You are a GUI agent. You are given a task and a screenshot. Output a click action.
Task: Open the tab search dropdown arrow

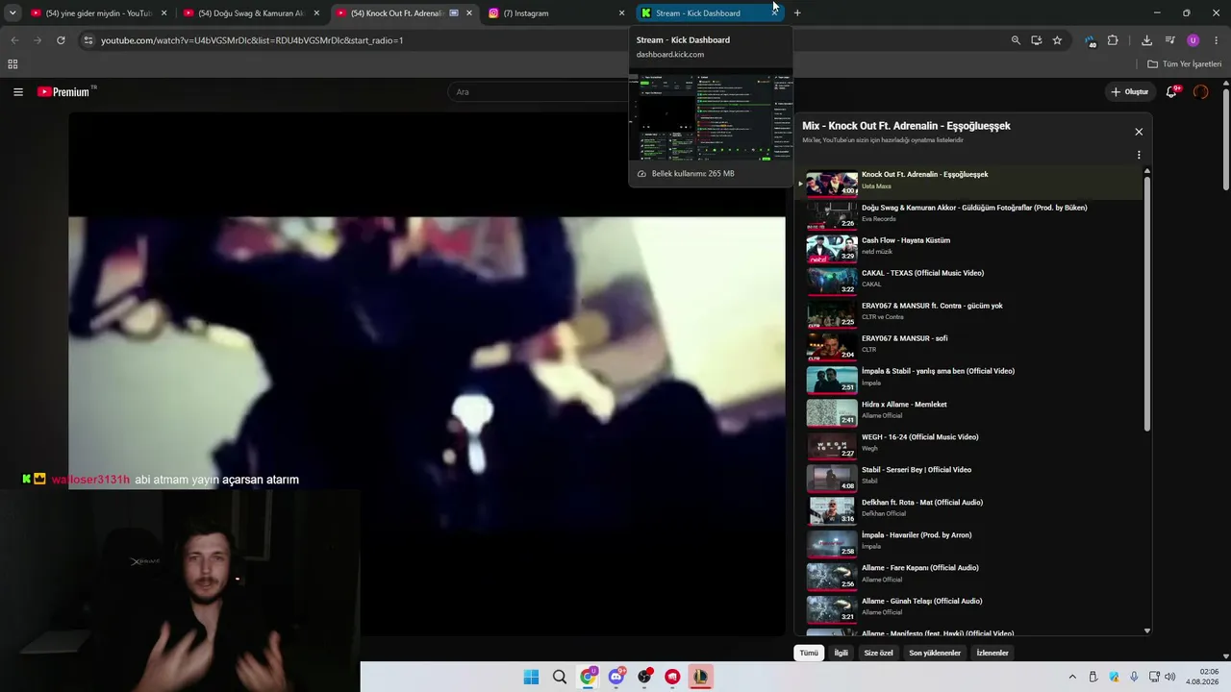coord(13,12)
